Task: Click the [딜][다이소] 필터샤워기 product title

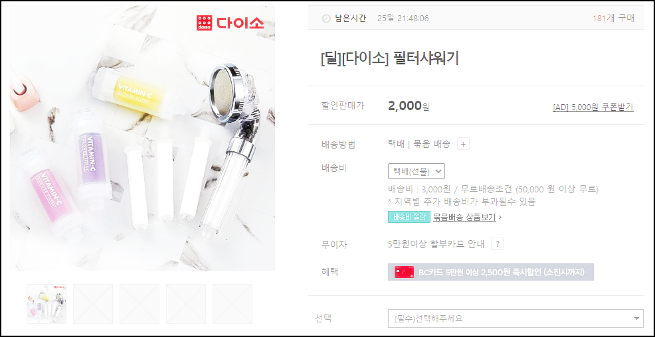Action: [390, 59]
